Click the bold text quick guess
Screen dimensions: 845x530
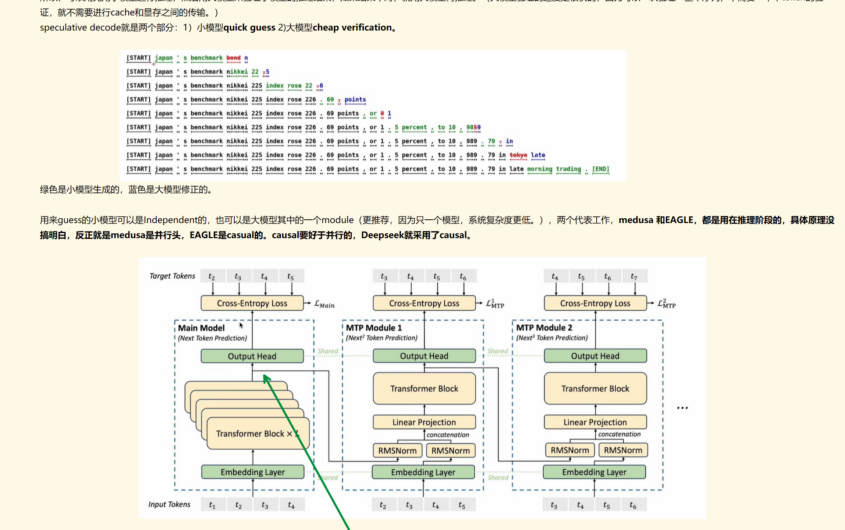249,28
